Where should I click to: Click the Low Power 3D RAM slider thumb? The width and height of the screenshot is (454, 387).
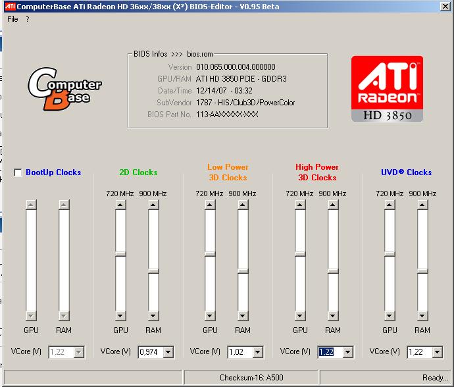(x=243, y=271)
